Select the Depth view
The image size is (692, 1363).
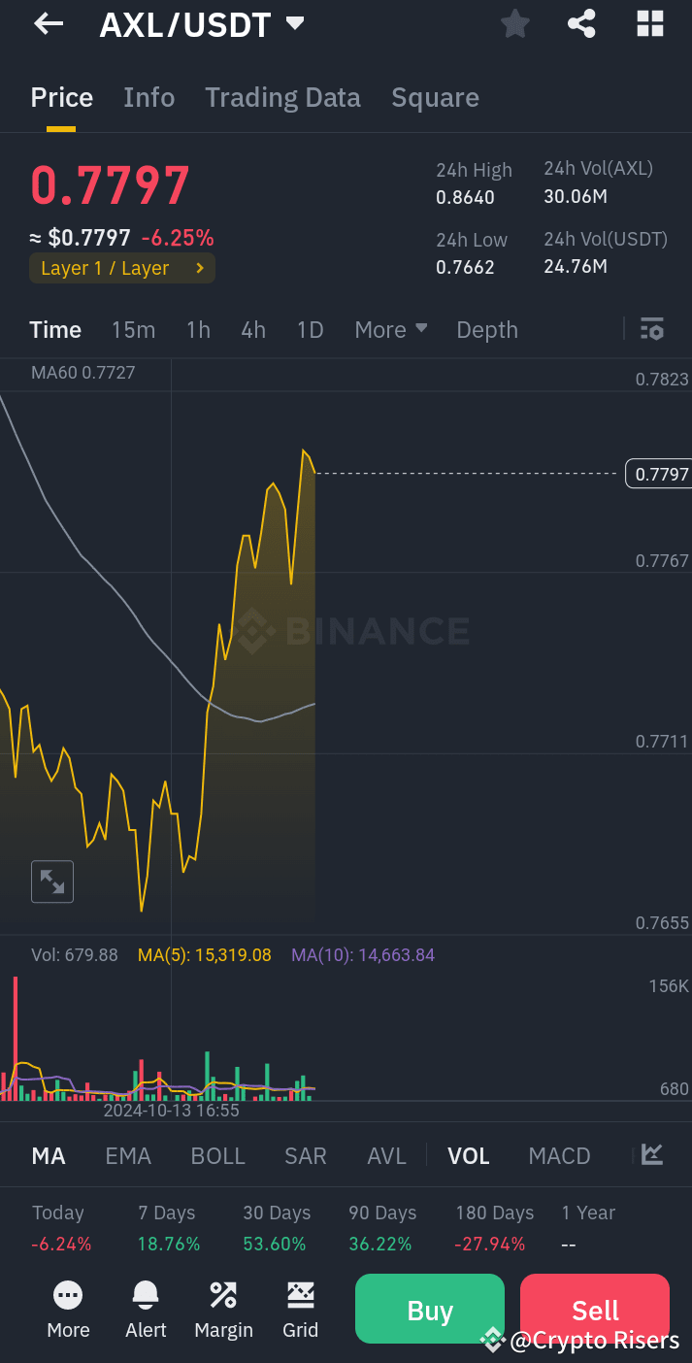pos(486,329)
